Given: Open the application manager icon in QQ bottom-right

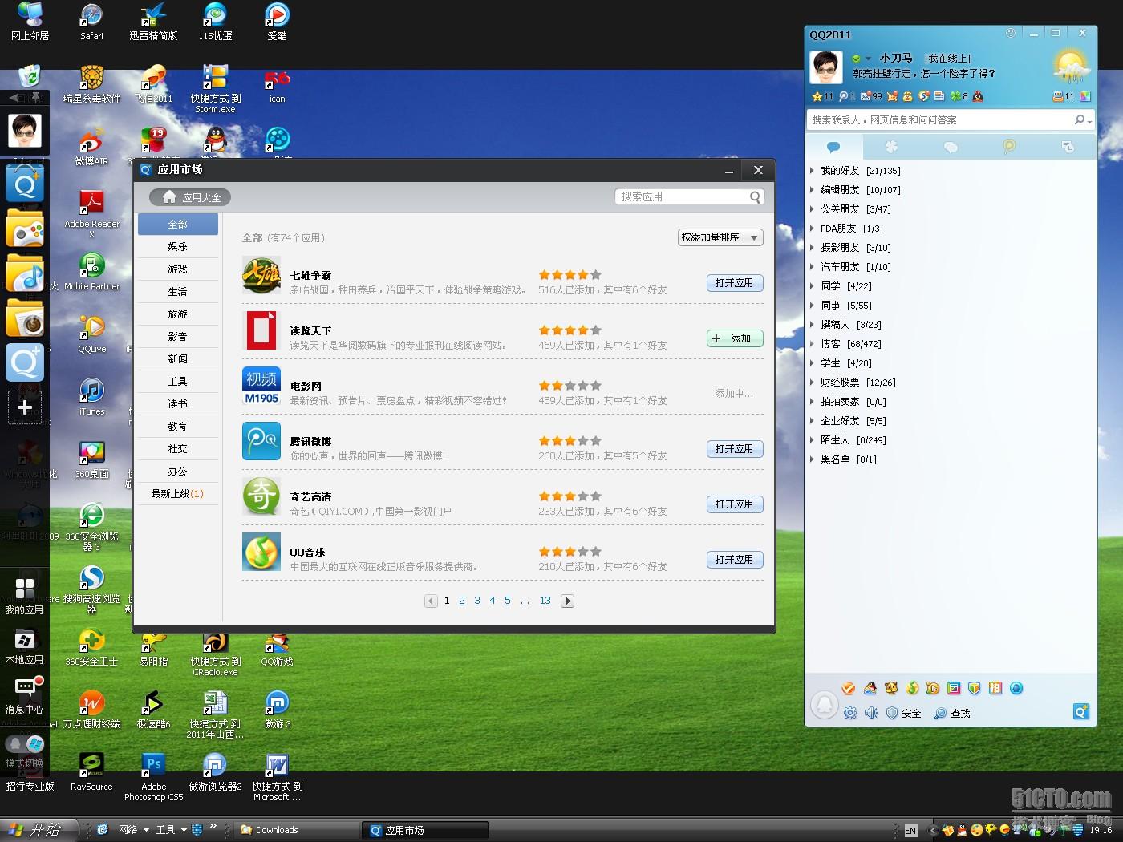Looking at the screenshot, I should click(1081, 711).
